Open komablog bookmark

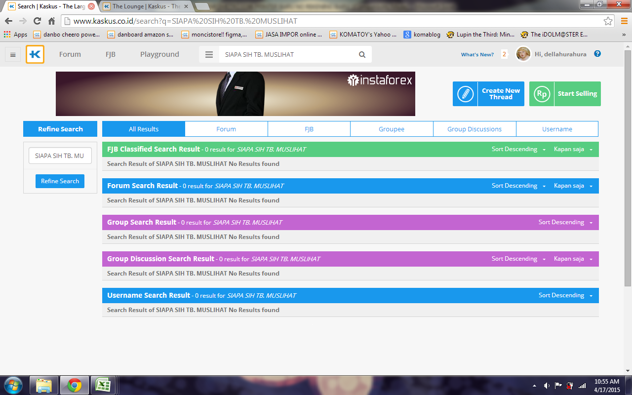pyautogui.click(x=422, y=35)
